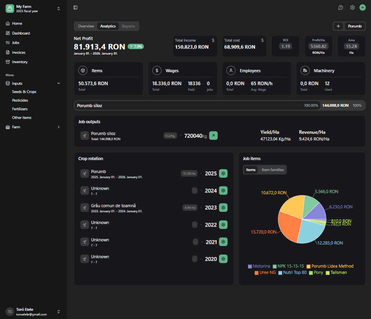This screenshot has height=319, width=371.
Task: Toggle the sidebar collapse icon
Action: pyautogui.click(x=75, y=7)
